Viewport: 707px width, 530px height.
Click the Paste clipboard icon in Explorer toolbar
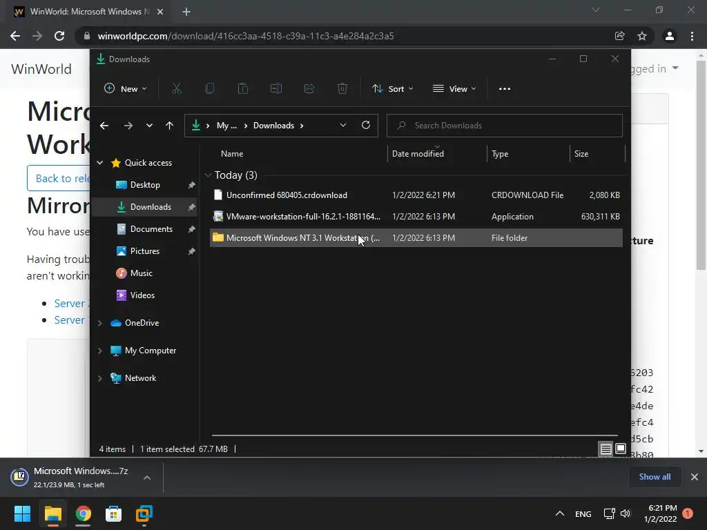tap(243, 89)
